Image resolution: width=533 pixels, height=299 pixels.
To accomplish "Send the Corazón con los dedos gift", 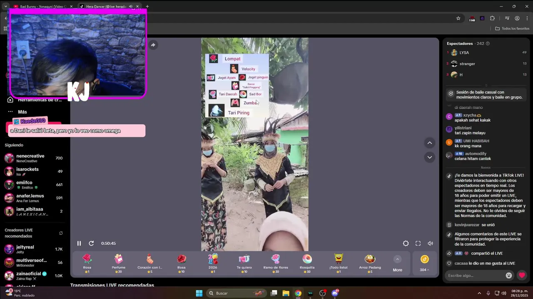I will tap(150, 263).
